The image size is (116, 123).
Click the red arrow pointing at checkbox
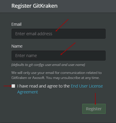coord(8,86)
